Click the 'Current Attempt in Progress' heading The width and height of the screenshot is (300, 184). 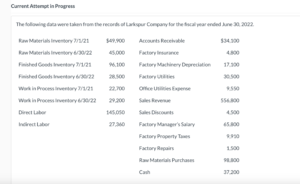[43, 6]
